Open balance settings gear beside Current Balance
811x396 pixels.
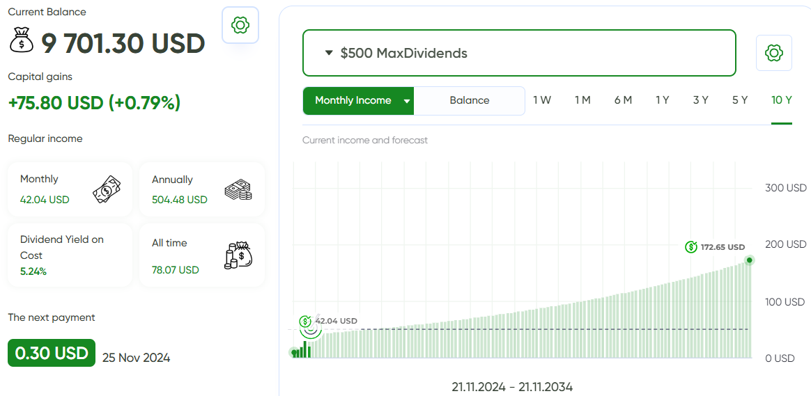point(240,25)
